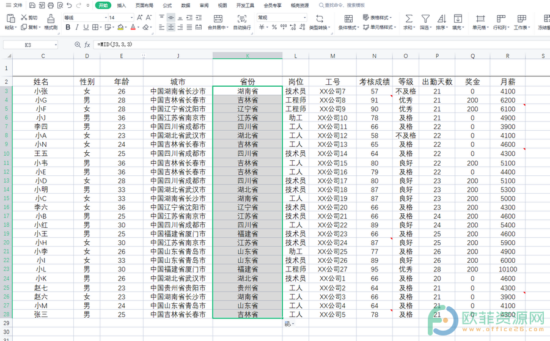Click the Sort (排序) icon
550x341 pixels.
[x=442, y=18]
